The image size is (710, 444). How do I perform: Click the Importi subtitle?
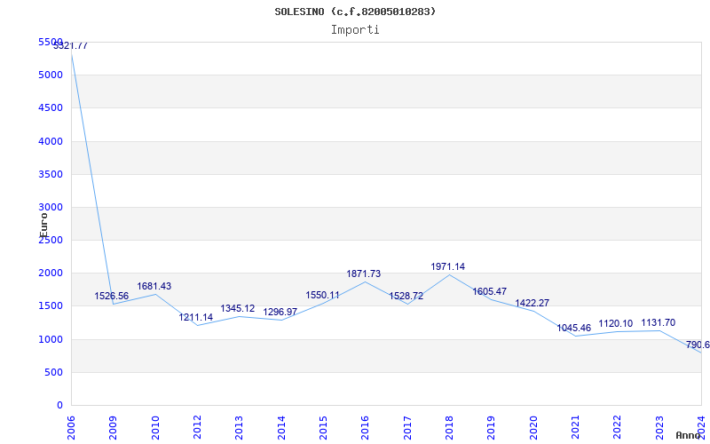pyautogui.click(x=355, y=30)
